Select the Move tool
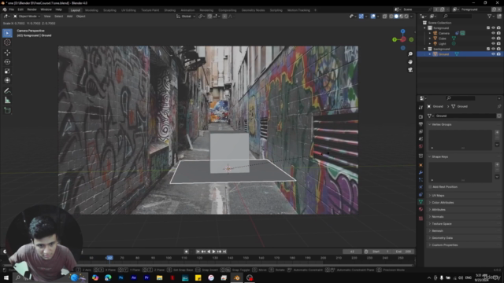The height and width of the screenshot is (283, 504). tap(7, 53)
